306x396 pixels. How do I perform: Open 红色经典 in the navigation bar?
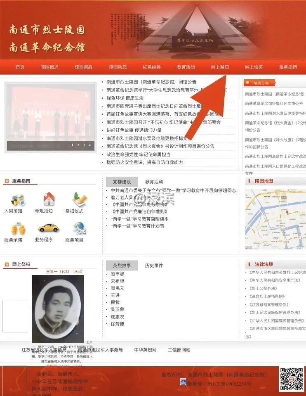click(152, 67)
